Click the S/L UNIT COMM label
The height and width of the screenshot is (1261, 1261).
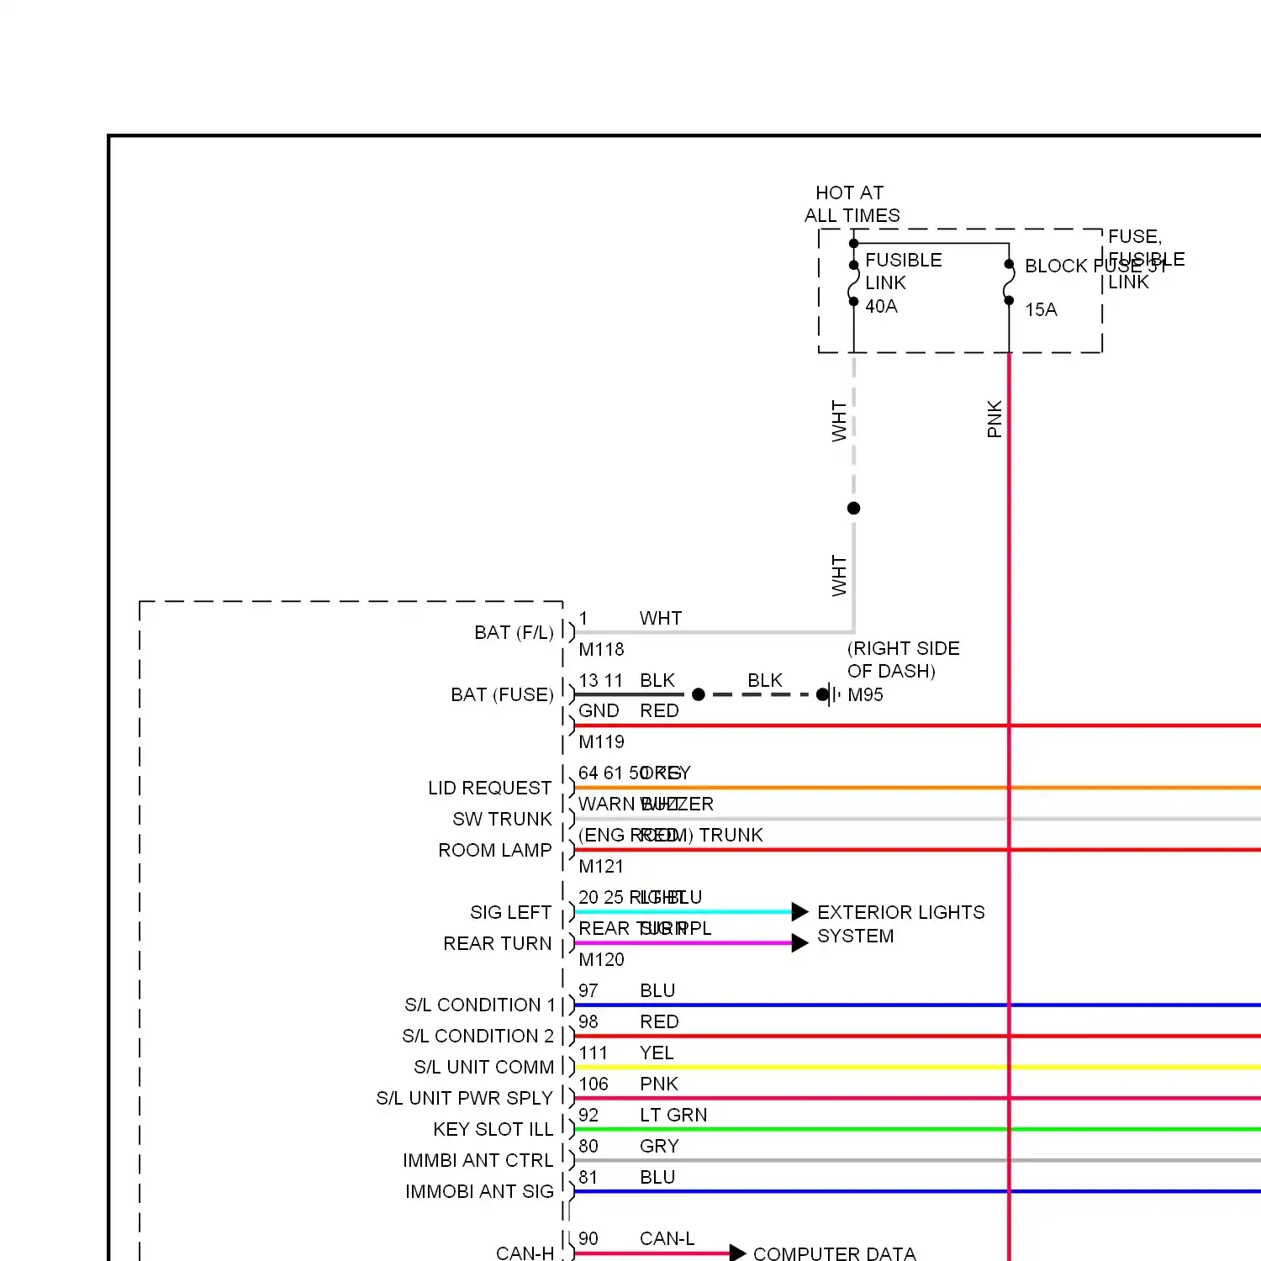coord(483,1067)
